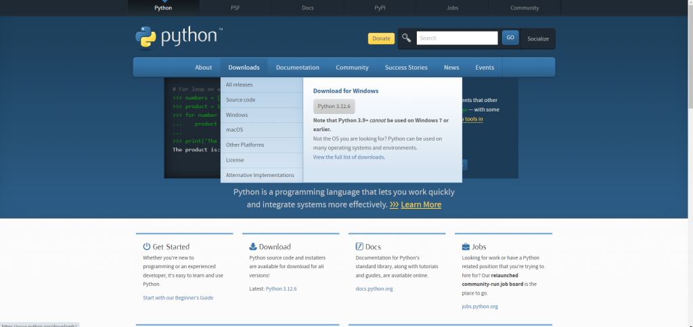Viewport: 693px width, 327px height.
Task: Select the Python top tab
Action: [x=163, y=8]
